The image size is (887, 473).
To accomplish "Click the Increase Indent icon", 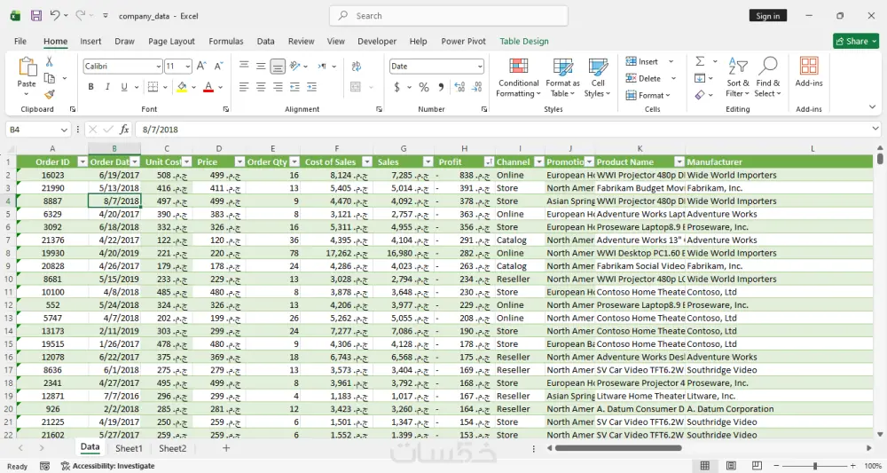I will (311, 87).
